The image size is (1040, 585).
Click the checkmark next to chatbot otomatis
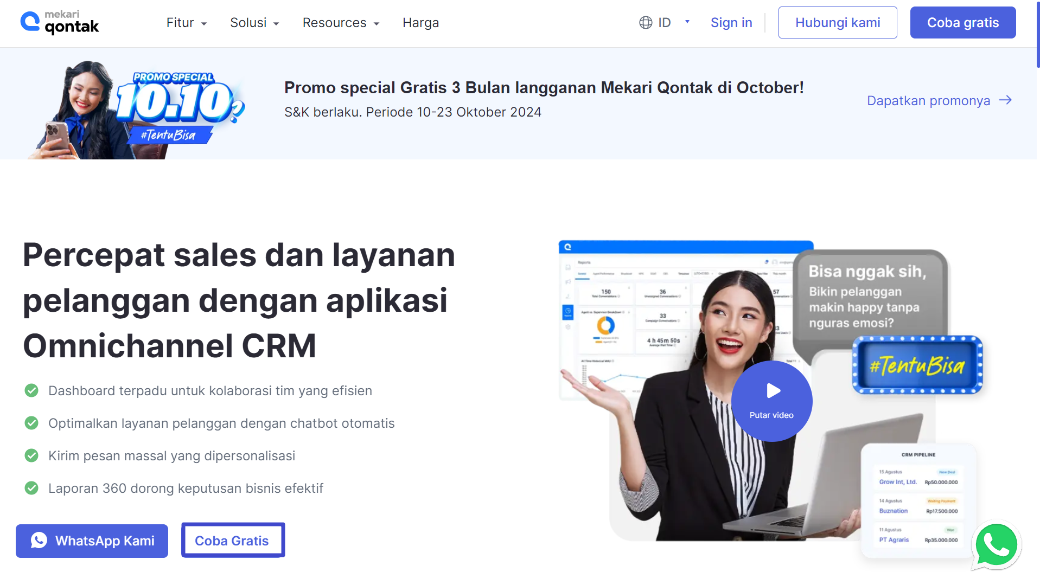click(x=31, y=423)
